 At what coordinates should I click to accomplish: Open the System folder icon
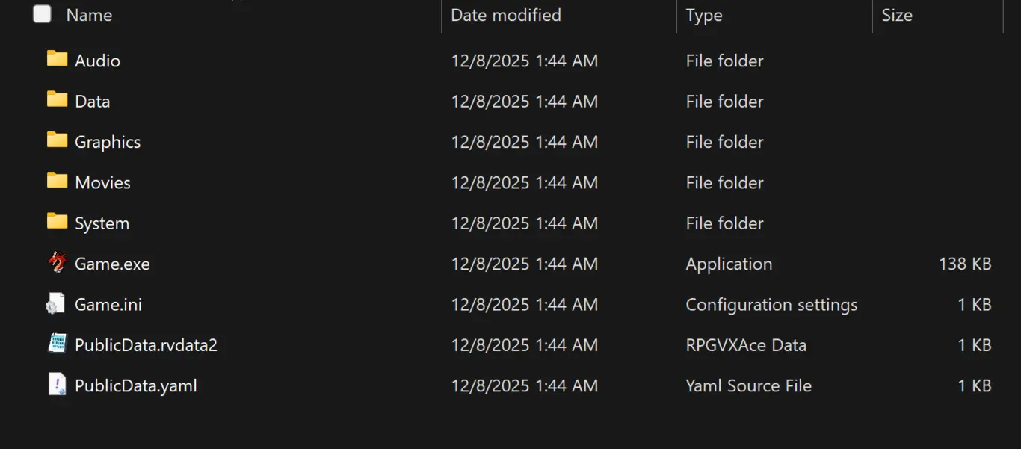pyautogui.click(x=55, y=223)
